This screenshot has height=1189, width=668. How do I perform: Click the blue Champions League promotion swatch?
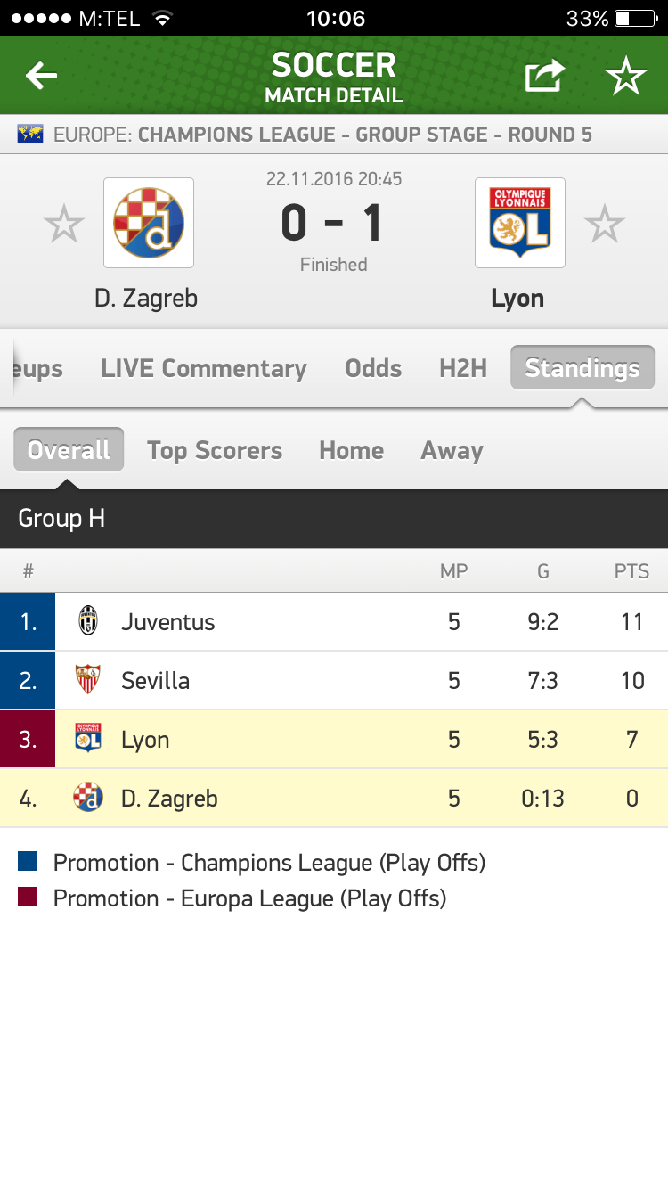pyautogui.click(x=28, y=862)
